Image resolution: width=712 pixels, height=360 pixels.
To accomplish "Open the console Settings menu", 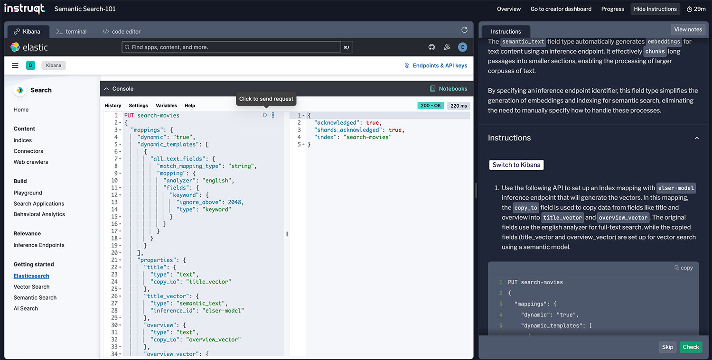I will [x=139, y=105].
